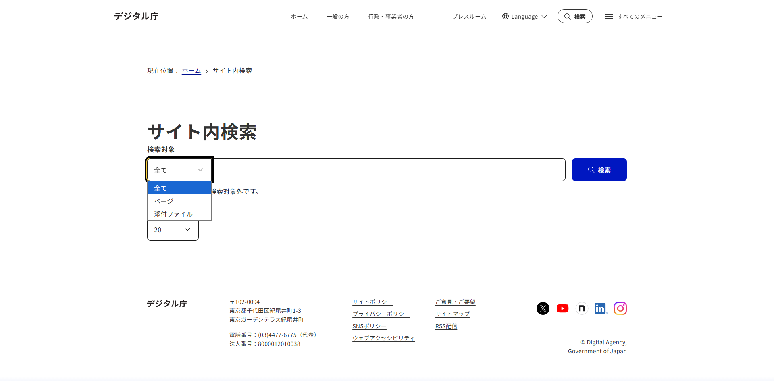Image resolution: width=774 pixels, height=381 pixels.
Task: Open the プライバシーポリシー footer link
Action: tap(381, 314)
